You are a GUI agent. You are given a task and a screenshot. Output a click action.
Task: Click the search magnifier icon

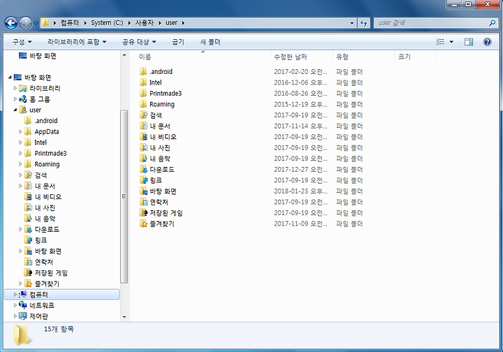492,23
